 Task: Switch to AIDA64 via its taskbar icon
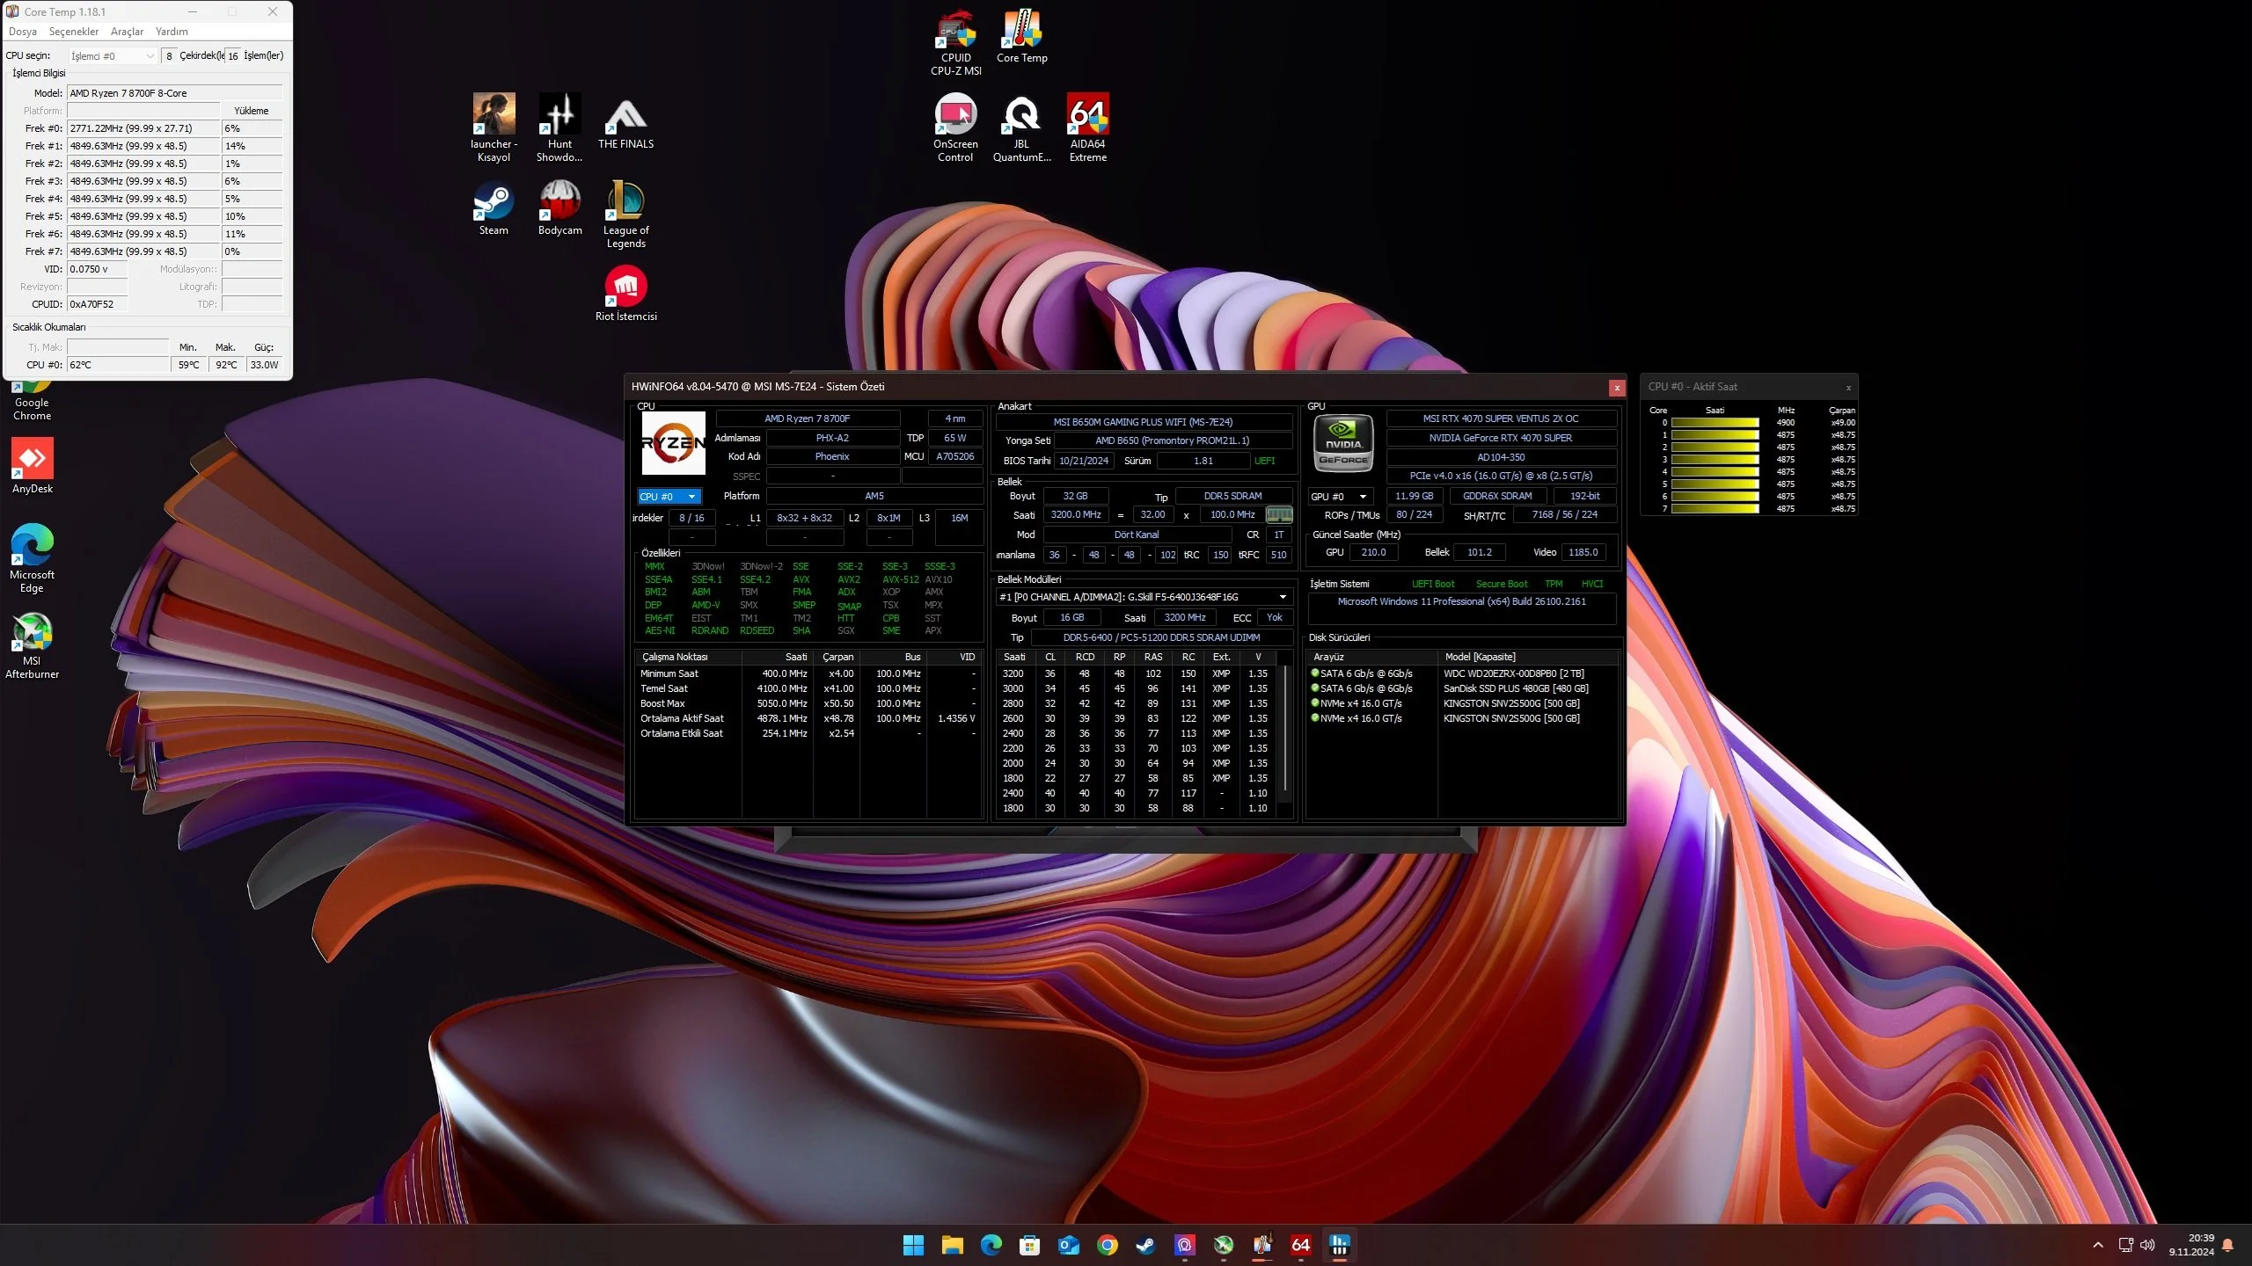pos(1300,1245)
